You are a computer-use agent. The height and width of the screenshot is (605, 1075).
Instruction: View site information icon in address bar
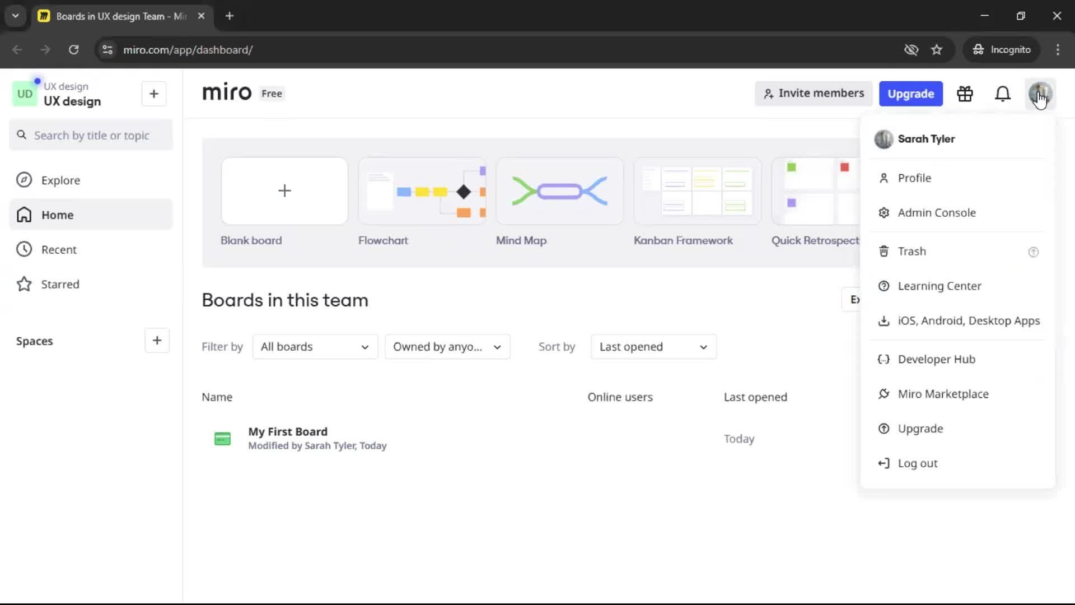click(x=107, y=50)
